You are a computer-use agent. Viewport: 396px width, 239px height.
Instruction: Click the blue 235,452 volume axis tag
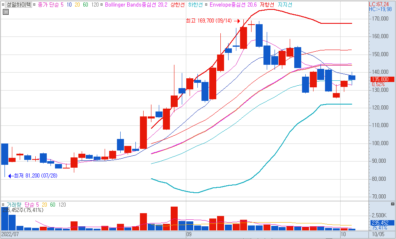coord(382,223)
